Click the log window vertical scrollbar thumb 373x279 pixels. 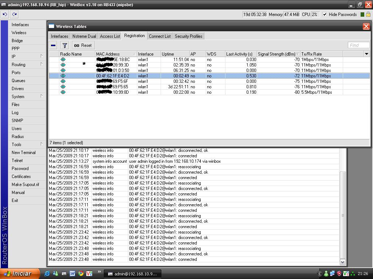342,215
